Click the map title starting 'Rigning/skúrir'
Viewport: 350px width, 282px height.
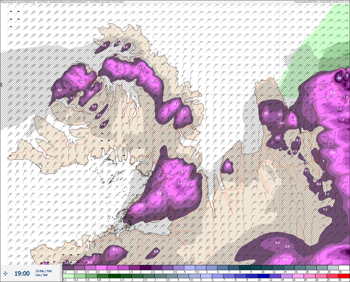62,2
